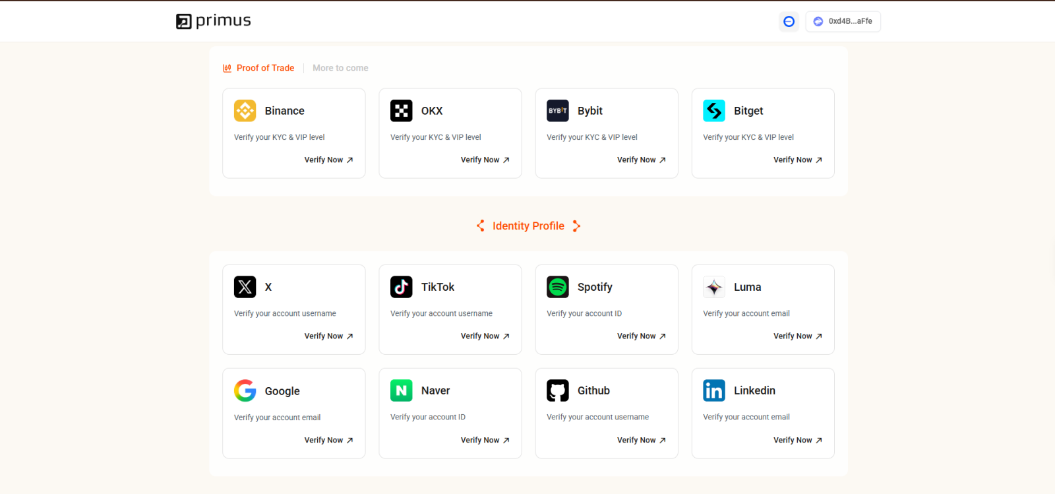
Task: Click Verify Now on X card
Action: tap(328, 336)
